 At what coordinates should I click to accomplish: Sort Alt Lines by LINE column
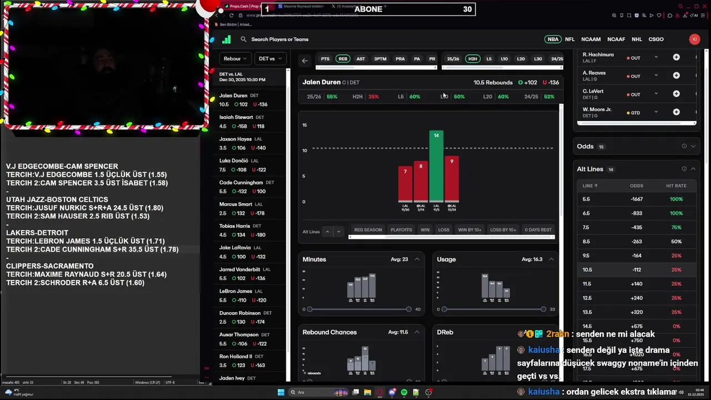tap(590, 186)
